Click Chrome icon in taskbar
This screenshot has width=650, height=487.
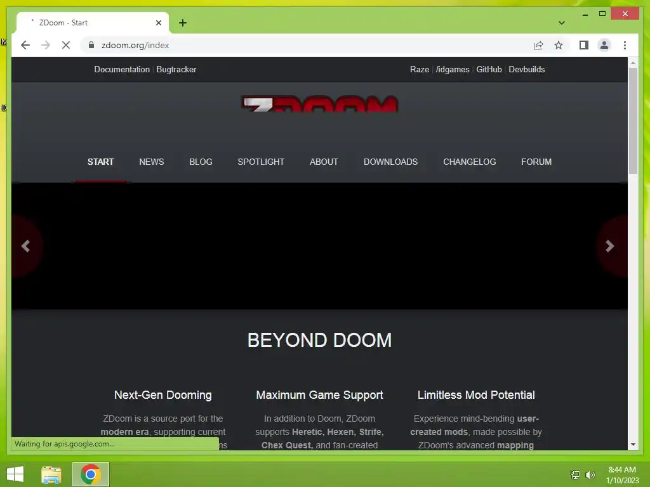[x=91, y=474]
